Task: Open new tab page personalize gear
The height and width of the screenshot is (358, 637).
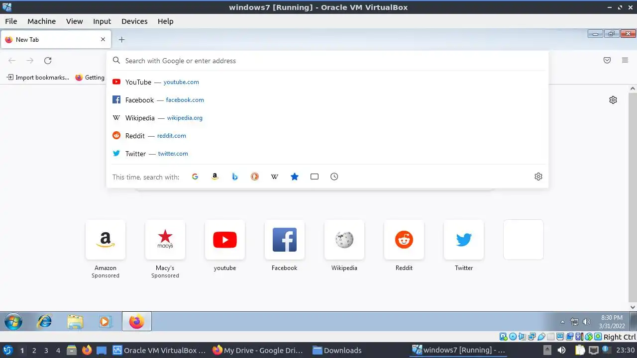Action: coord(613,100)
